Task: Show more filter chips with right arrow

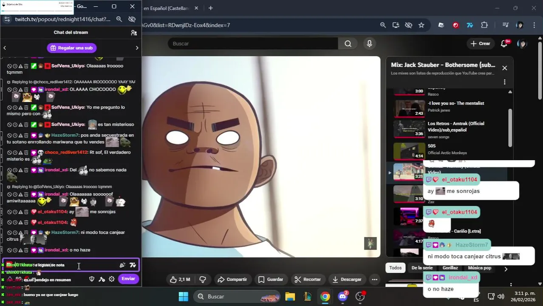Action: click(506, 269)
